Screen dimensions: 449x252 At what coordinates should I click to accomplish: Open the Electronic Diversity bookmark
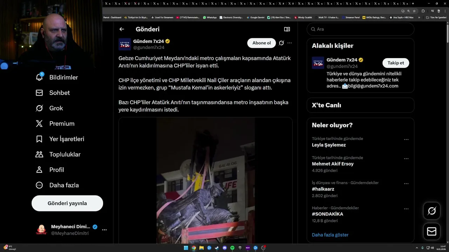(x=231, y=17)
